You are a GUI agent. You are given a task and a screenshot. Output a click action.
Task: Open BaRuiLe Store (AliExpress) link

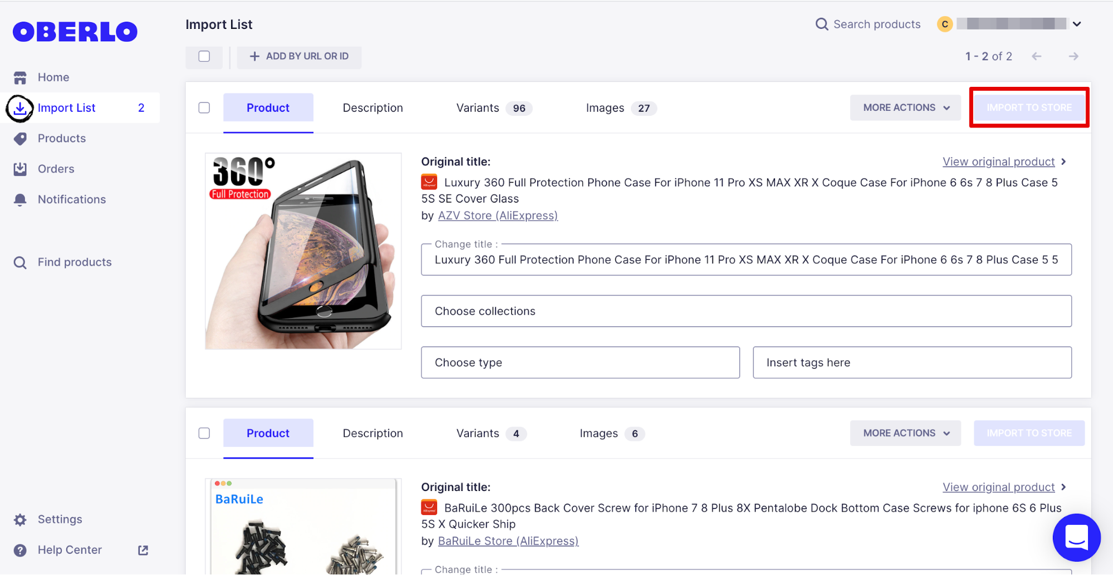pos(508,541)
